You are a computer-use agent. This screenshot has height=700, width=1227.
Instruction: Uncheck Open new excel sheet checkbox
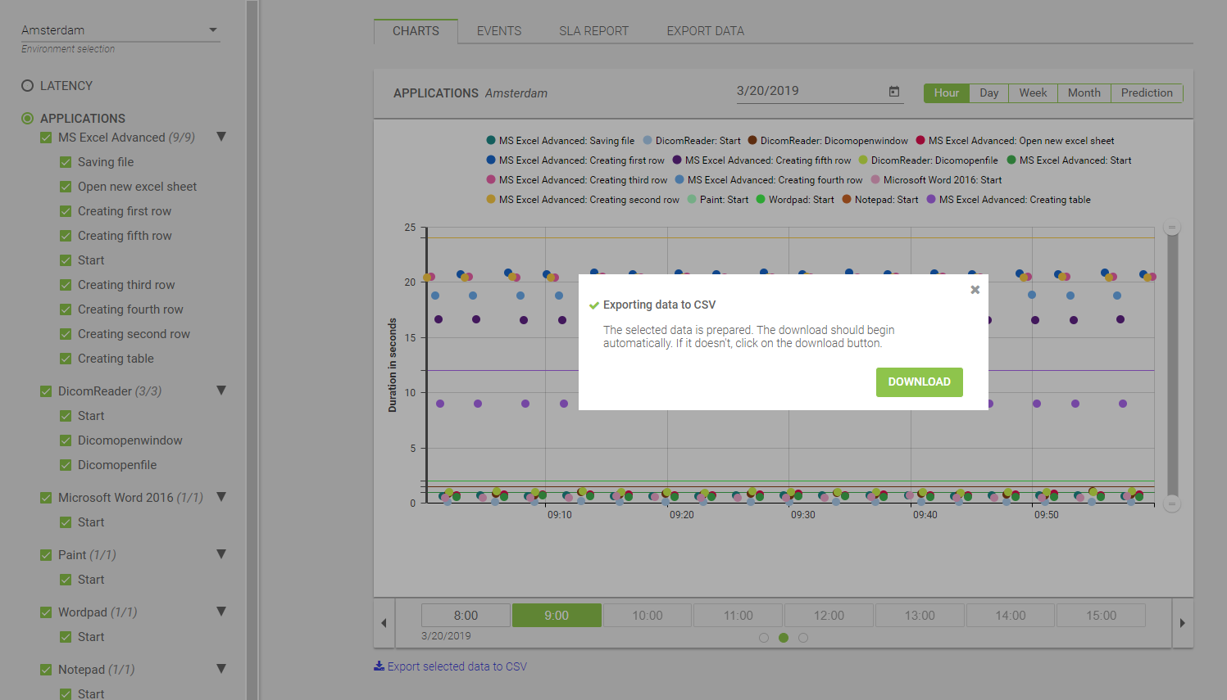tap(66, 187)
